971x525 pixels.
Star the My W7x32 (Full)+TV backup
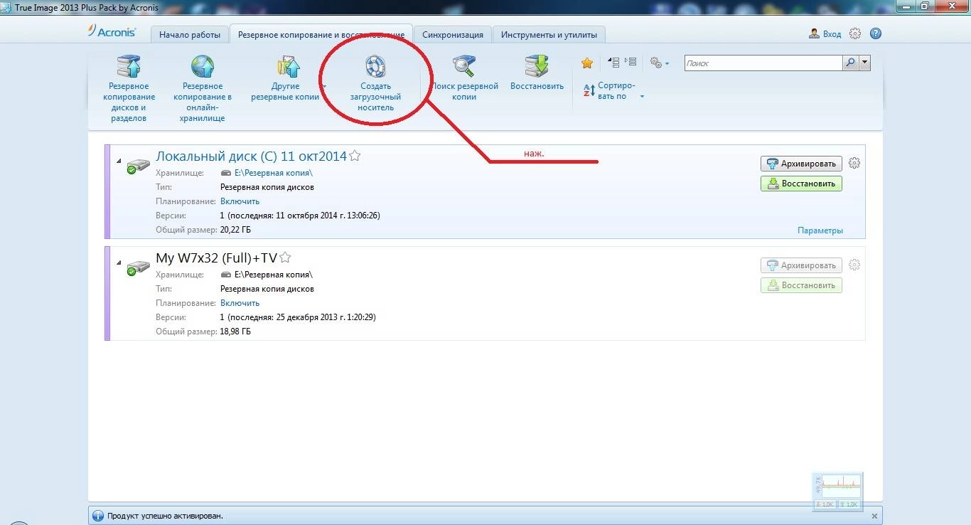[x=286, y=258]
